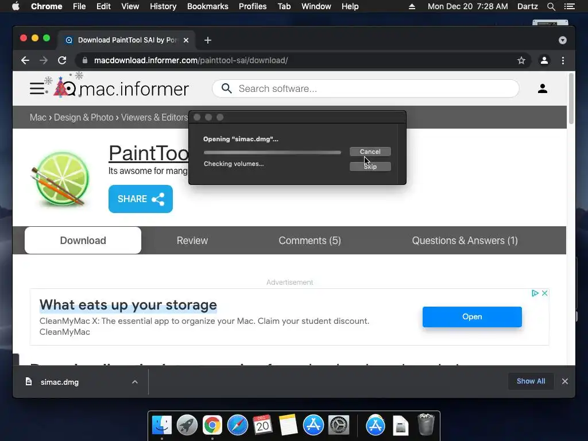
Task: Select the Download tab
Action: click(83, 241)
